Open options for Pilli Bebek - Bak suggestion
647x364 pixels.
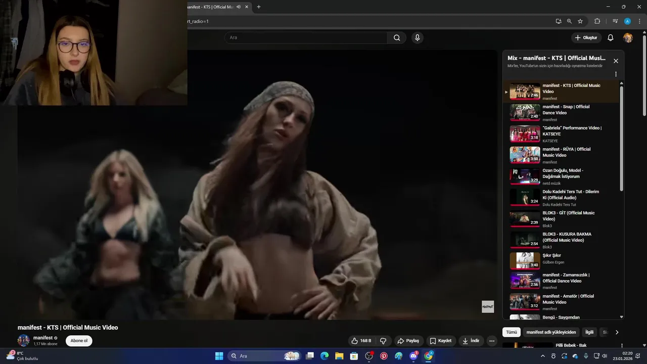pos(622,346)
